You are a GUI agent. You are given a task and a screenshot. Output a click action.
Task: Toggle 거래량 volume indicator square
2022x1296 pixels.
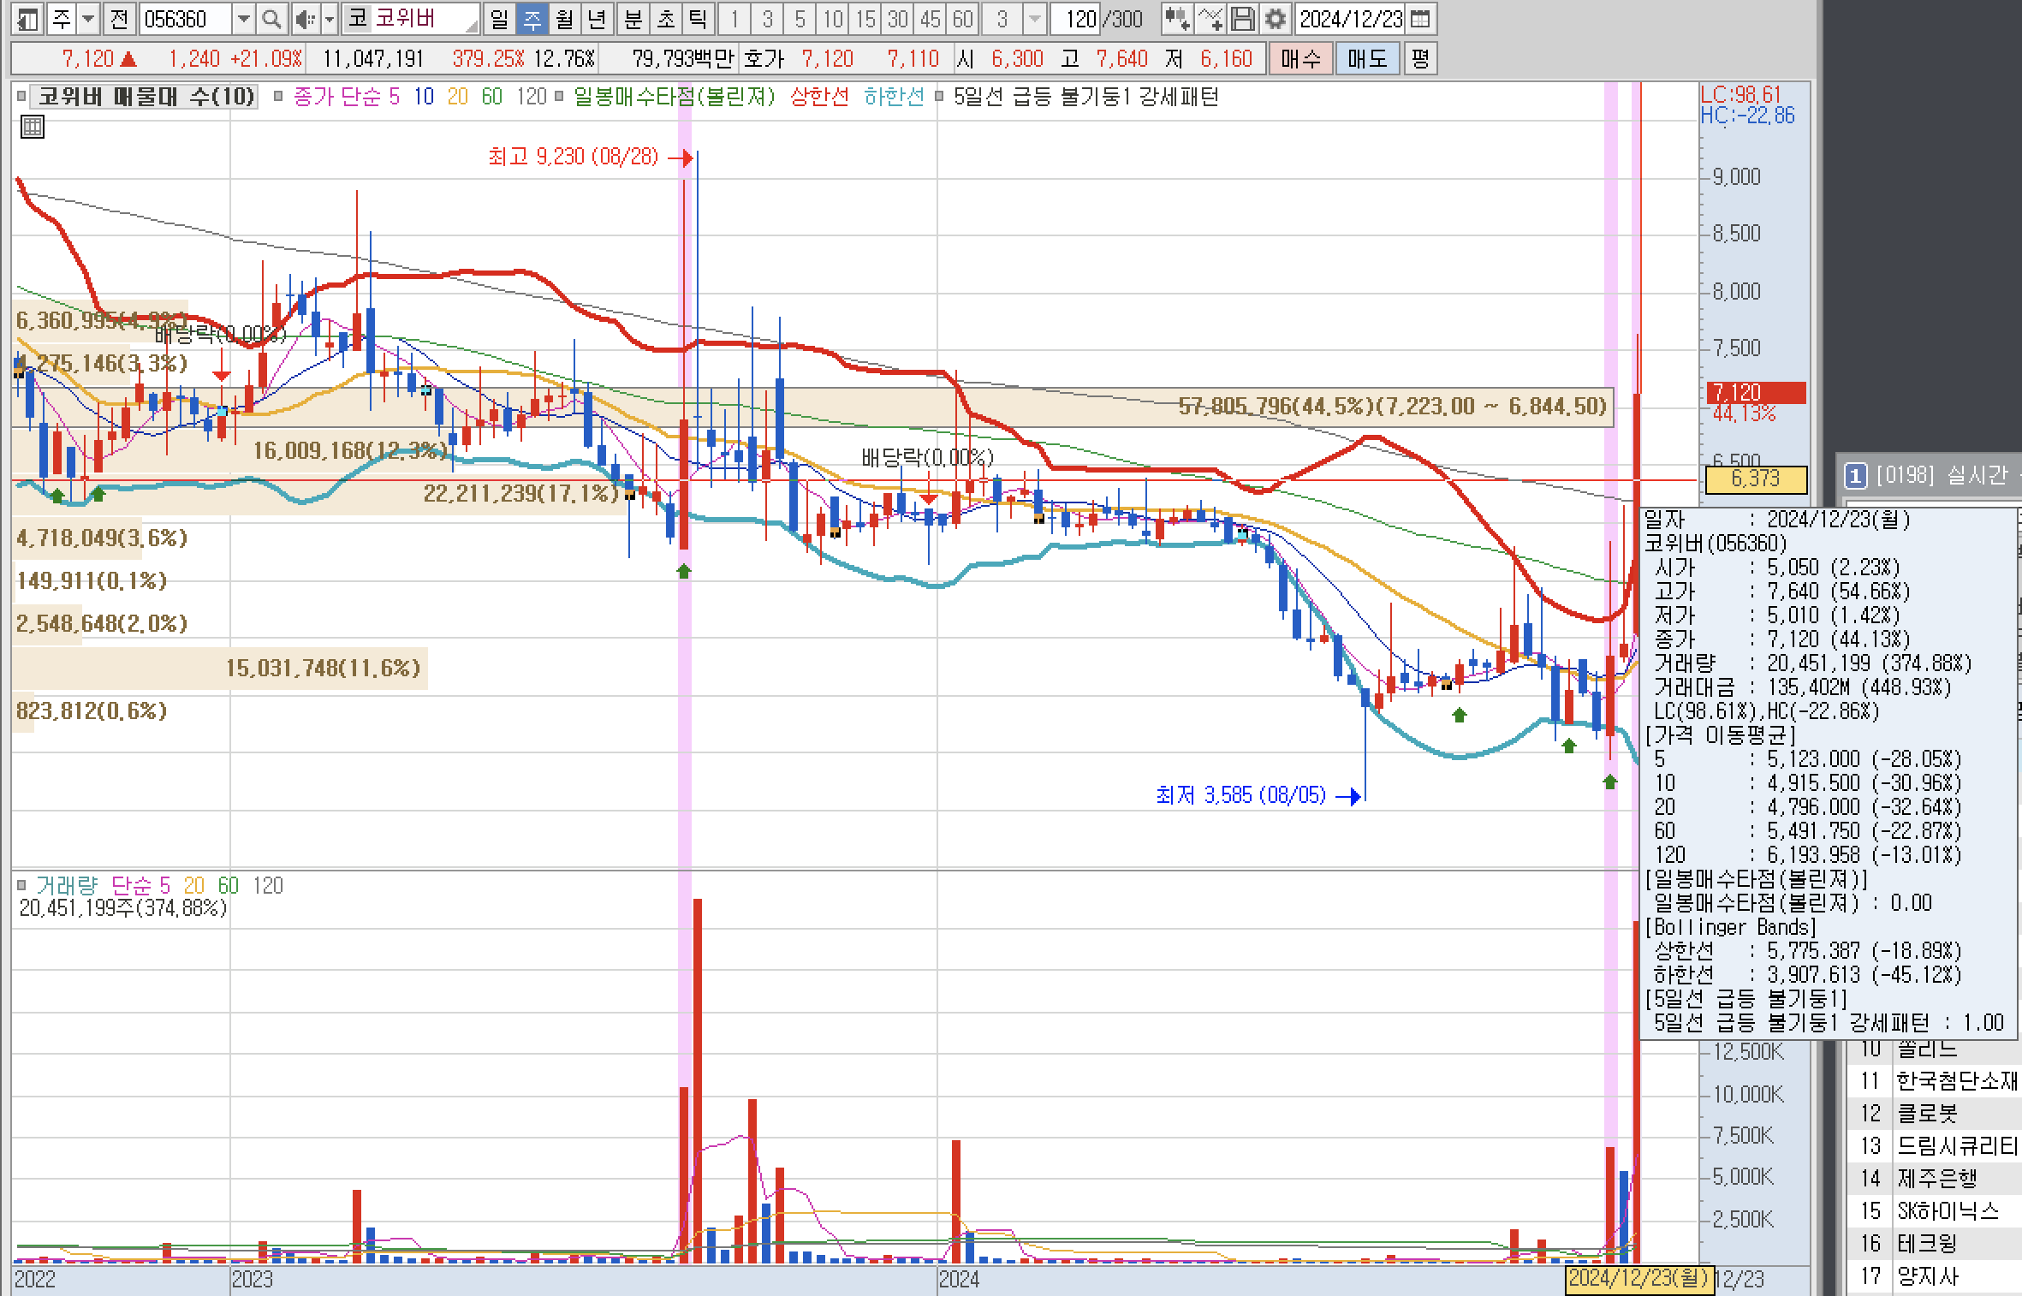[22, 886]
